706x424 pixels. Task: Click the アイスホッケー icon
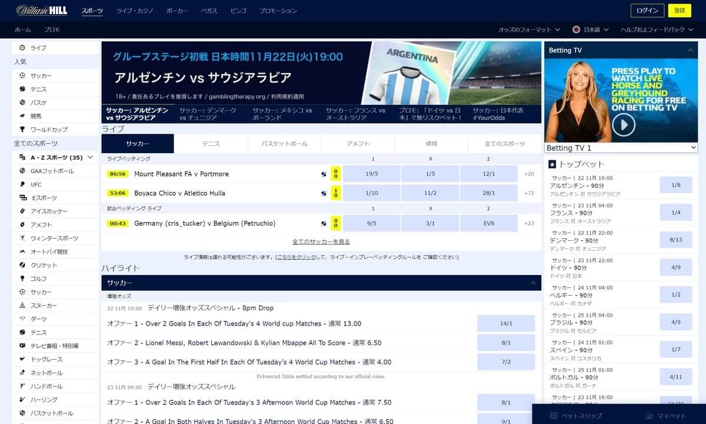(22, 211)
